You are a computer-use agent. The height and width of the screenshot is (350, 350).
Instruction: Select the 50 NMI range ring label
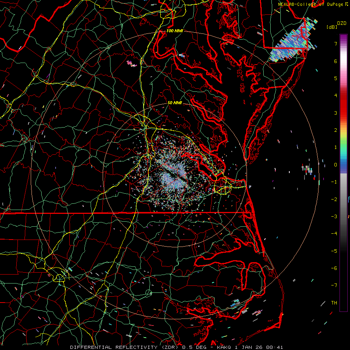pyautogui.click(x=175, y=103)
